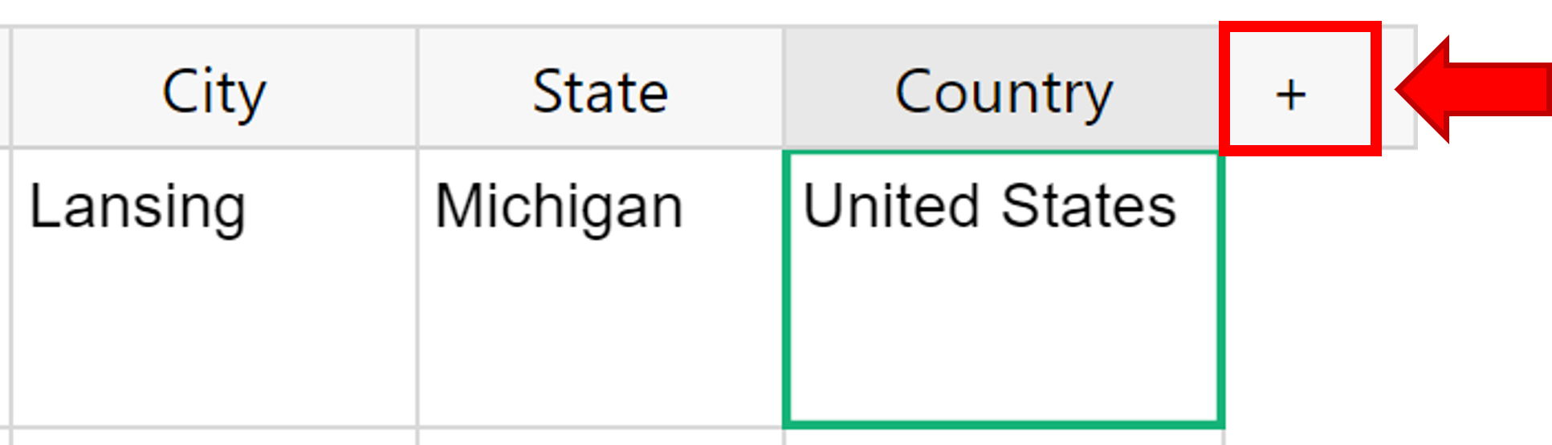Click the row border beneath the Michigan cell
Viewport: 1552px width, 445px height.
pyautogui.click(x=601, y=427)
